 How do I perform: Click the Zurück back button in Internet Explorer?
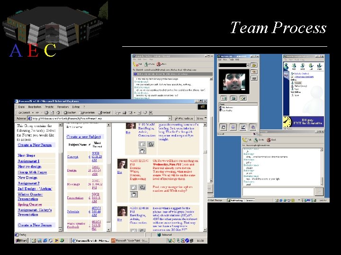pyautogui.click(x=24, y=113)
